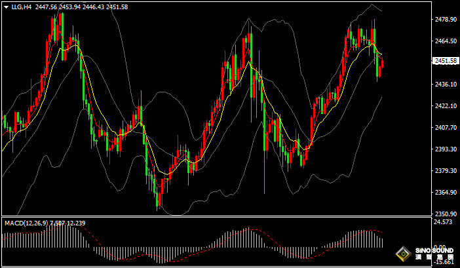Click the 2379.30 price axis label
This screenshot has height=268, width=460.
point(445,171)
